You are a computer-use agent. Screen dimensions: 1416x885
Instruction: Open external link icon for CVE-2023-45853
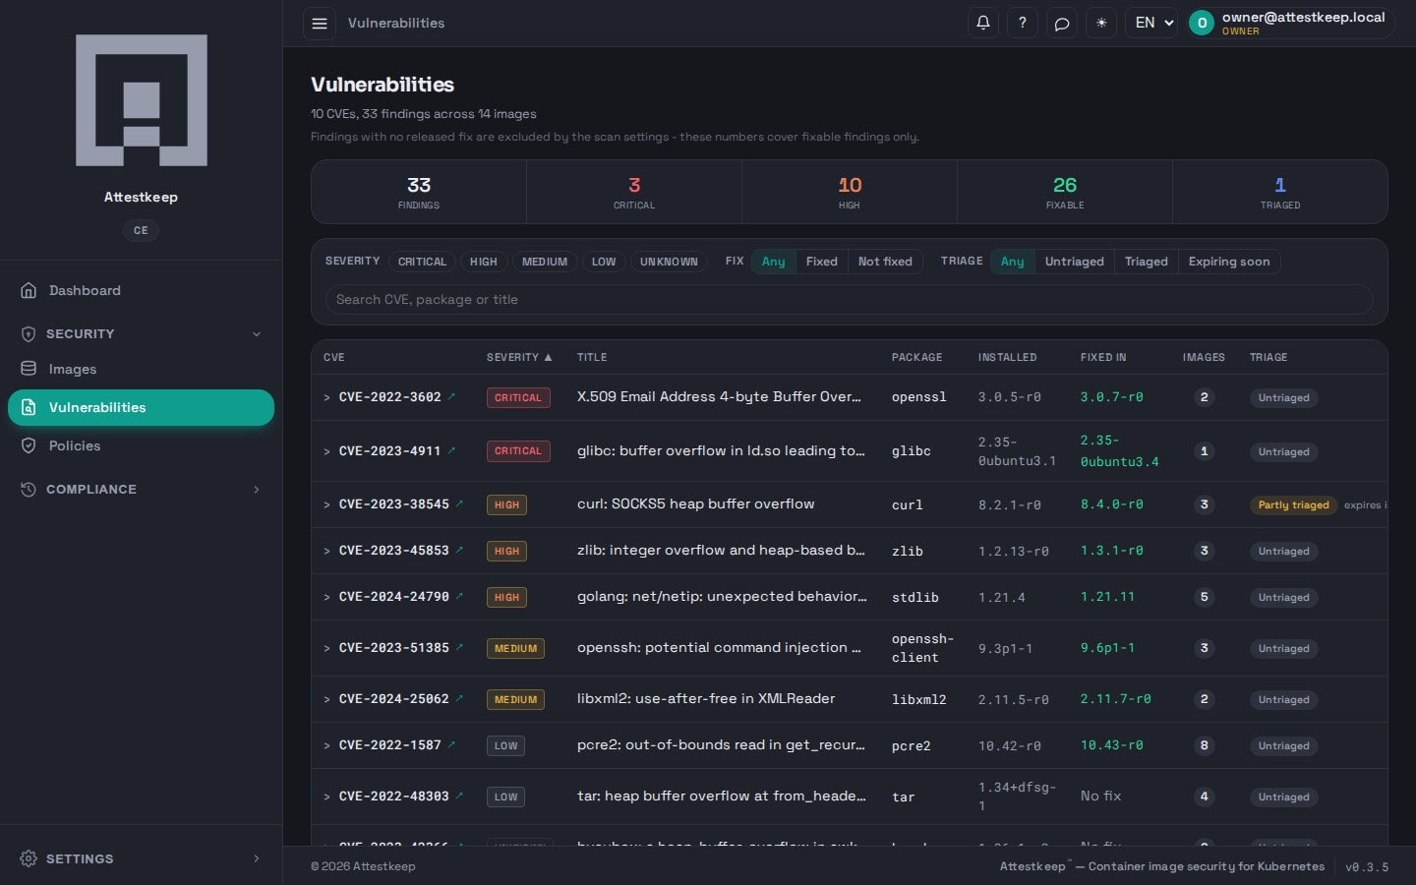(x=459, y=550)
